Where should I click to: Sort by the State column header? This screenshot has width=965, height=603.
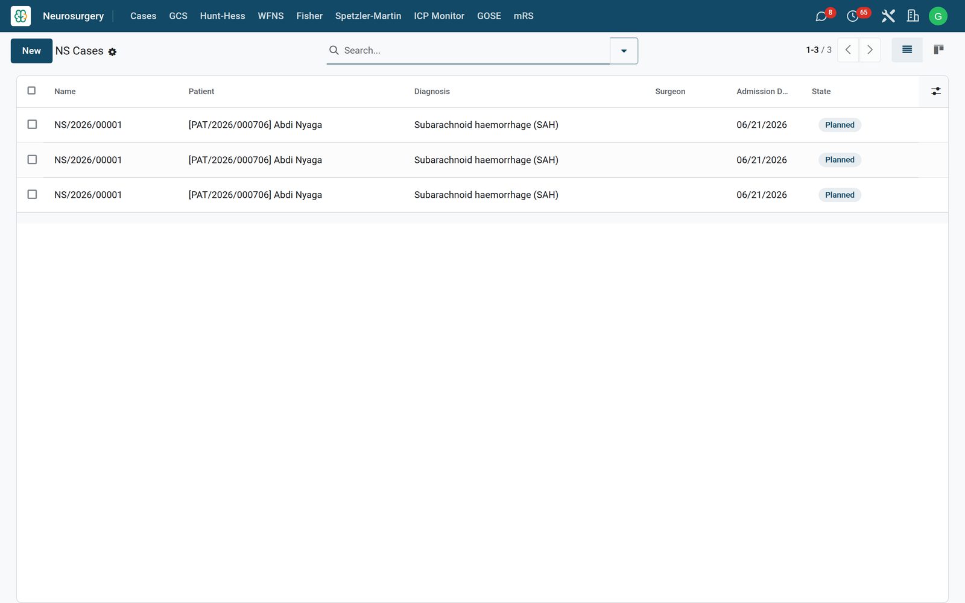point(821,92)
